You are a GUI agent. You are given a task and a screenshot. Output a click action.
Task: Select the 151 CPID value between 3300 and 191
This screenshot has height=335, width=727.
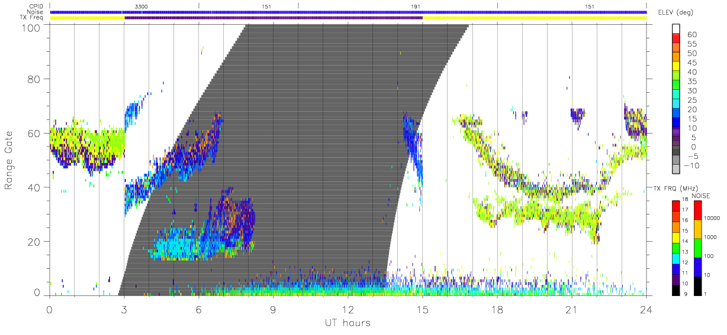tap(266, 6)
